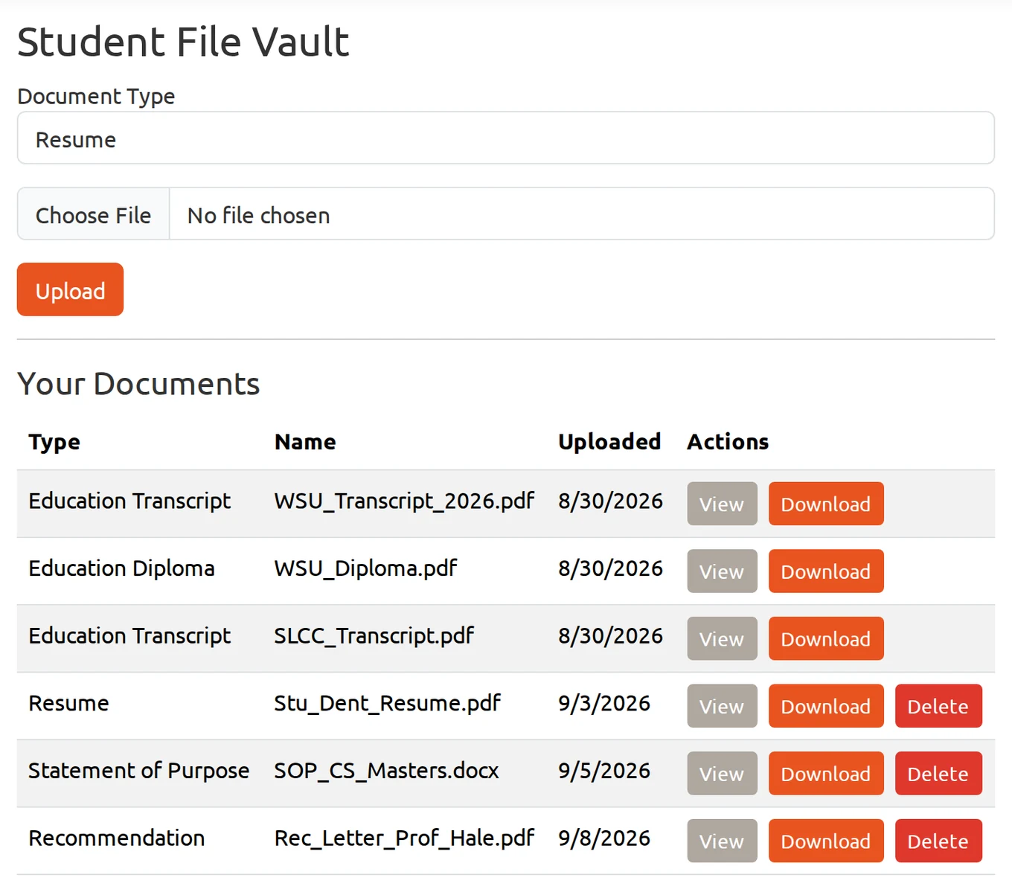Click the Education Diploma type cell
The width and height of the screenshot is (1012, 892).
point(121,568)
